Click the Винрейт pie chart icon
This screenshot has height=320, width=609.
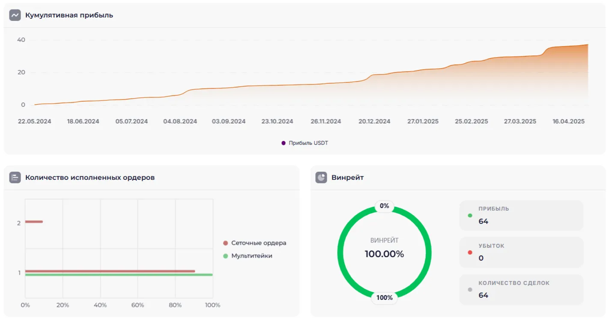(x=321, y=177)
